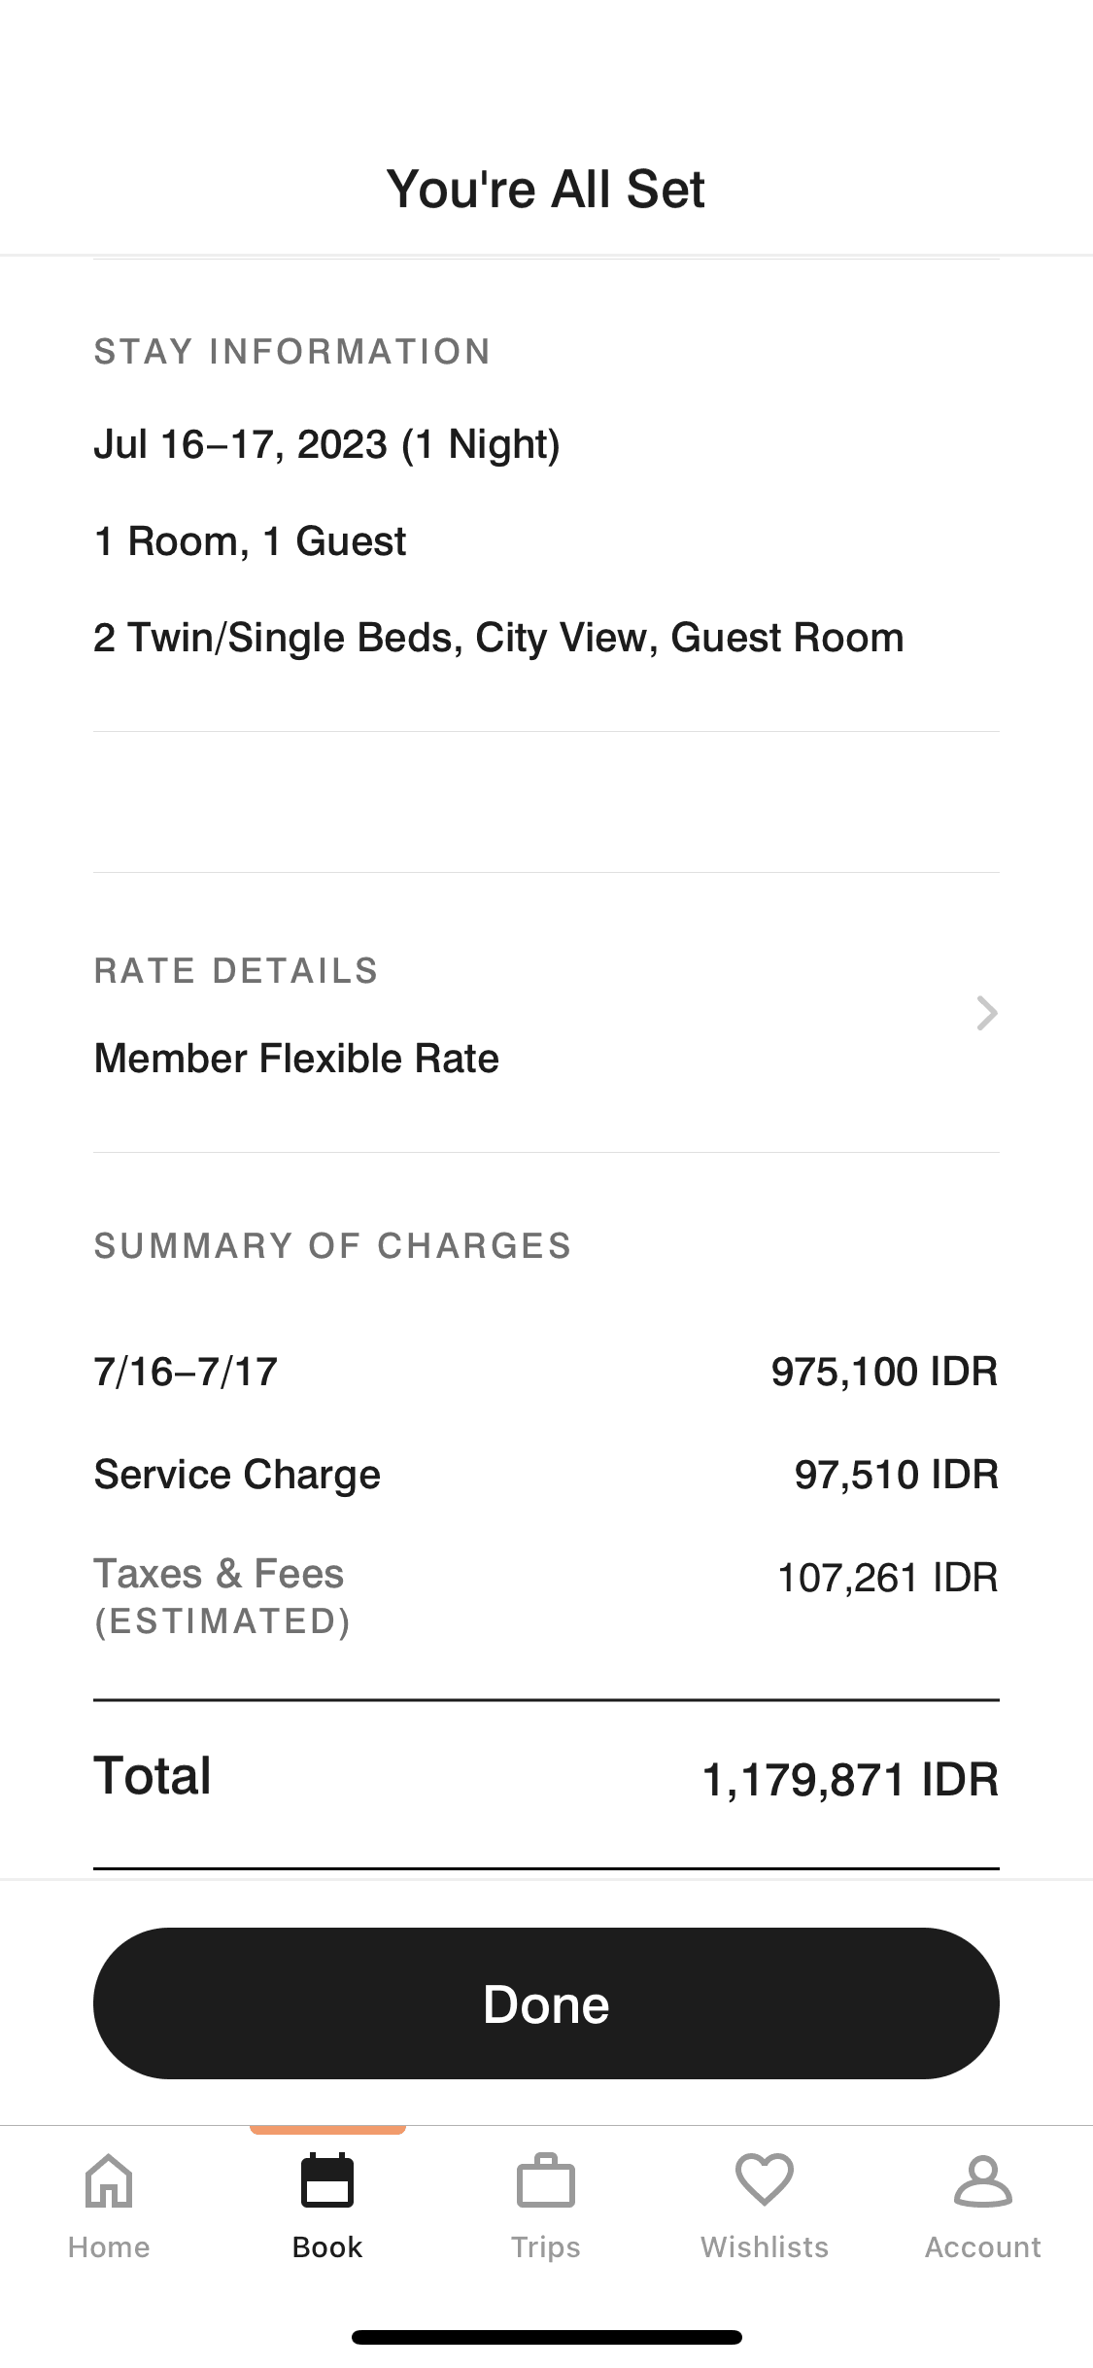Open Trips suitcase icon

[546, 2180]
